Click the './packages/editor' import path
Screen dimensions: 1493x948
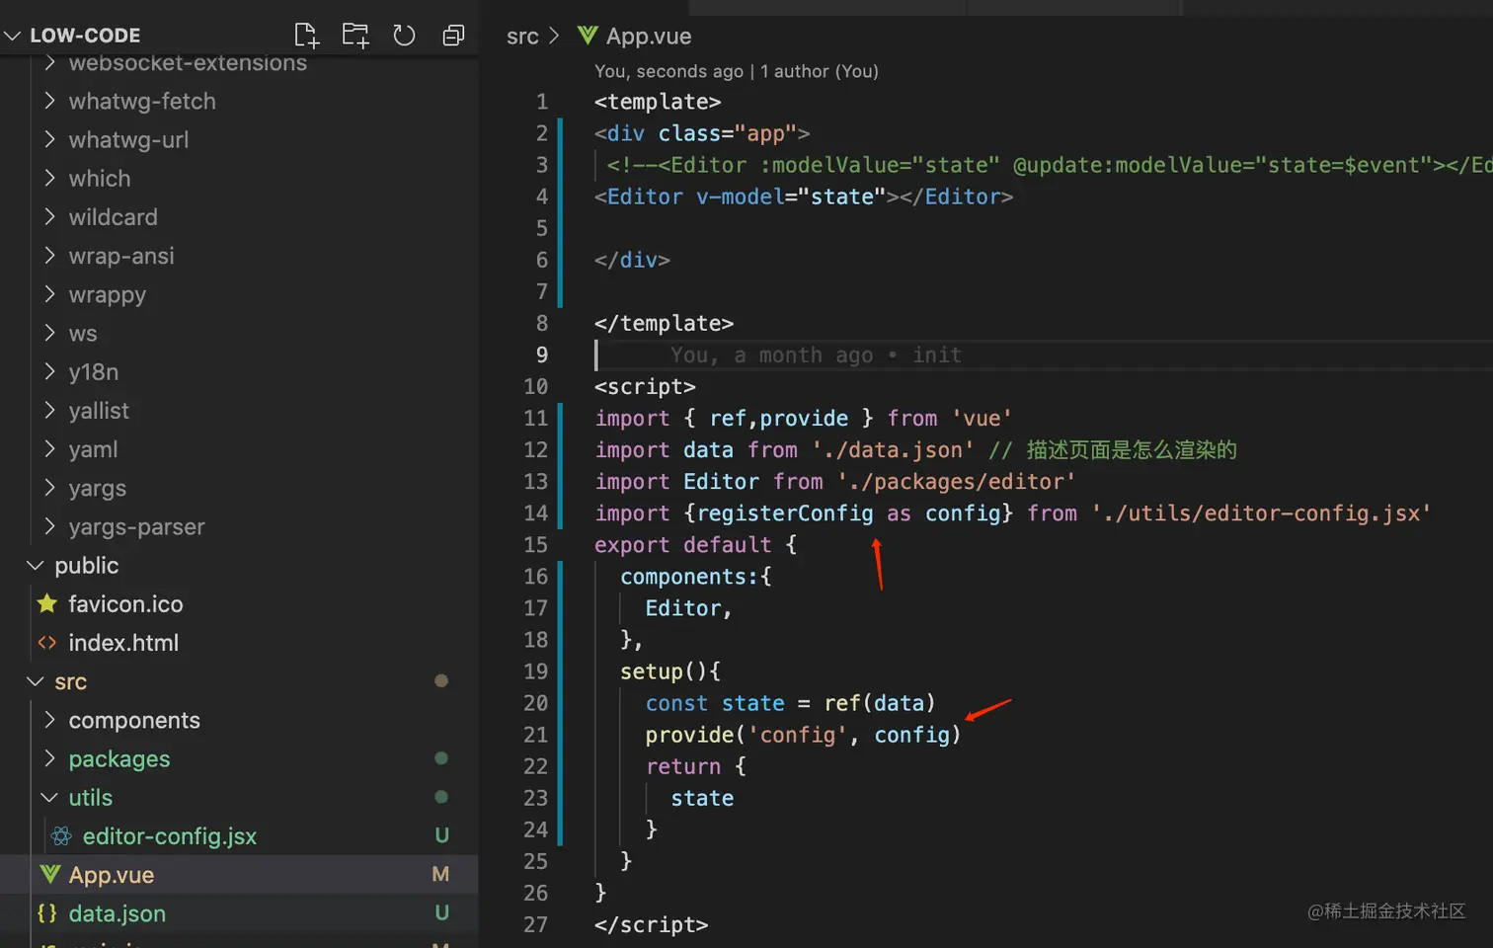click(x=956, y=482)
